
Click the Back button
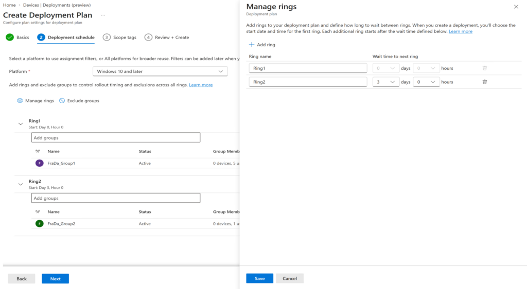pos(22,279)
